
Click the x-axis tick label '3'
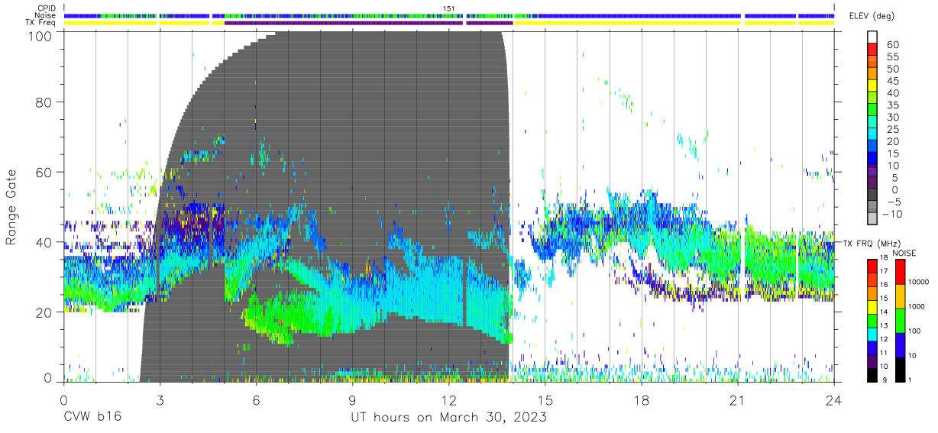click(x=160, y=400)
